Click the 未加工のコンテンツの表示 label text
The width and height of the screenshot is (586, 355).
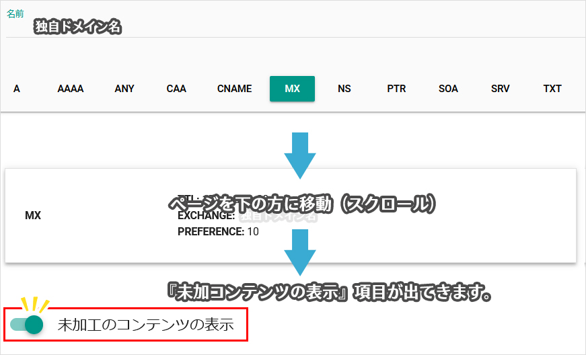pos(145,325)
